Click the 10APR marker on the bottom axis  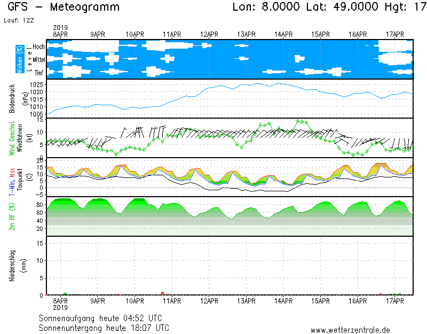135,301
